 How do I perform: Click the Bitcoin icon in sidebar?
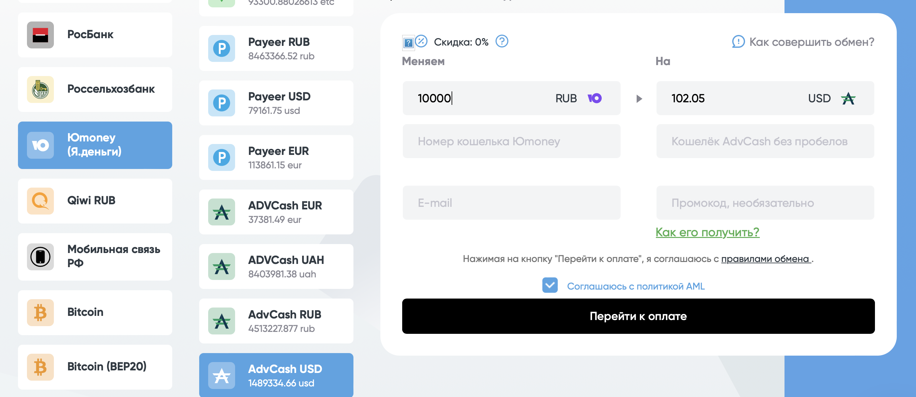(x=39, y=311)
